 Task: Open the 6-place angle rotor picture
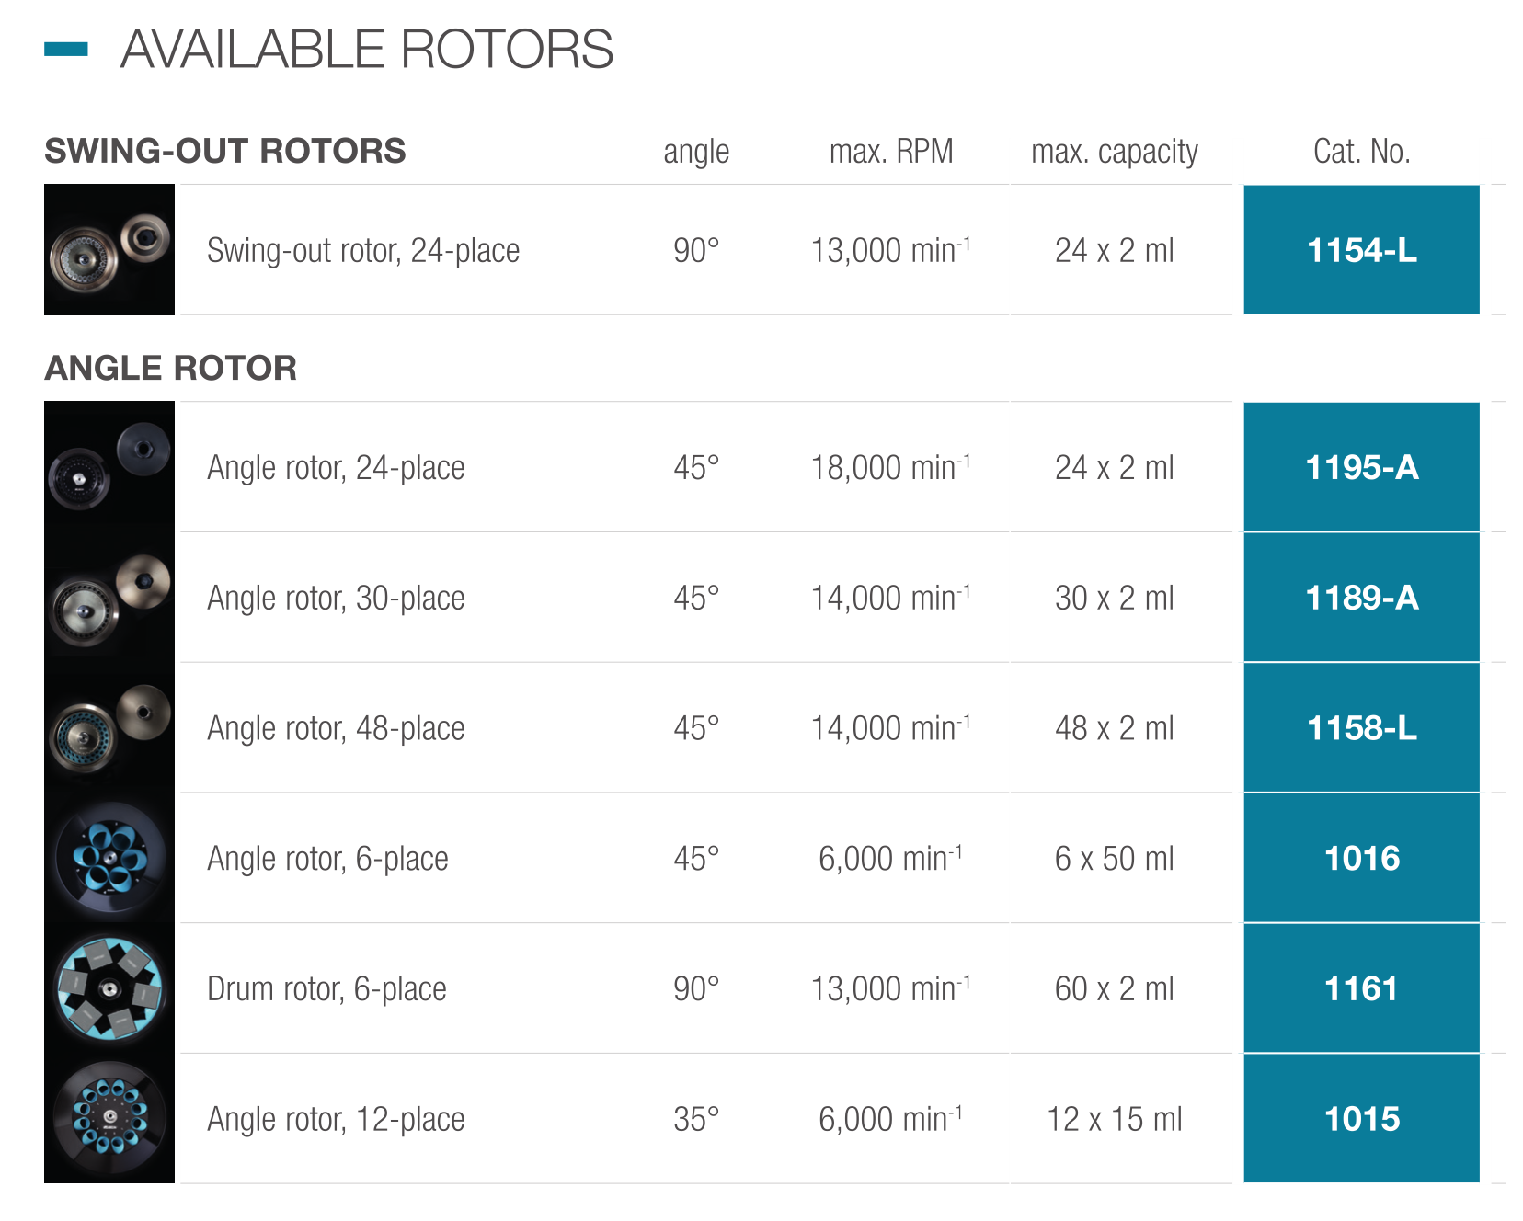tap(109, 859)
